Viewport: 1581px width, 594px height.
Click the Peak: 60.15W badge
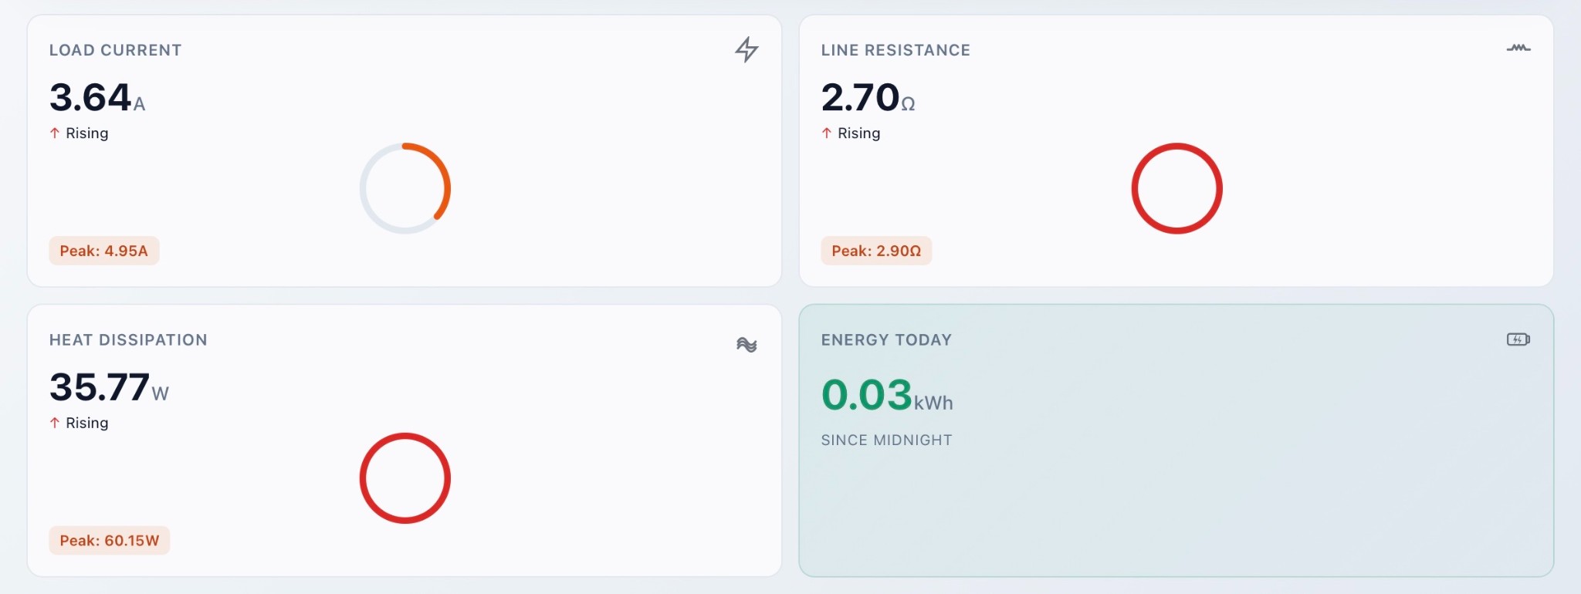pyautogui.click(x=109, y=540)
